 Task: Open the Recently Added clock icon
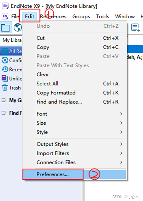pos(5,69)
